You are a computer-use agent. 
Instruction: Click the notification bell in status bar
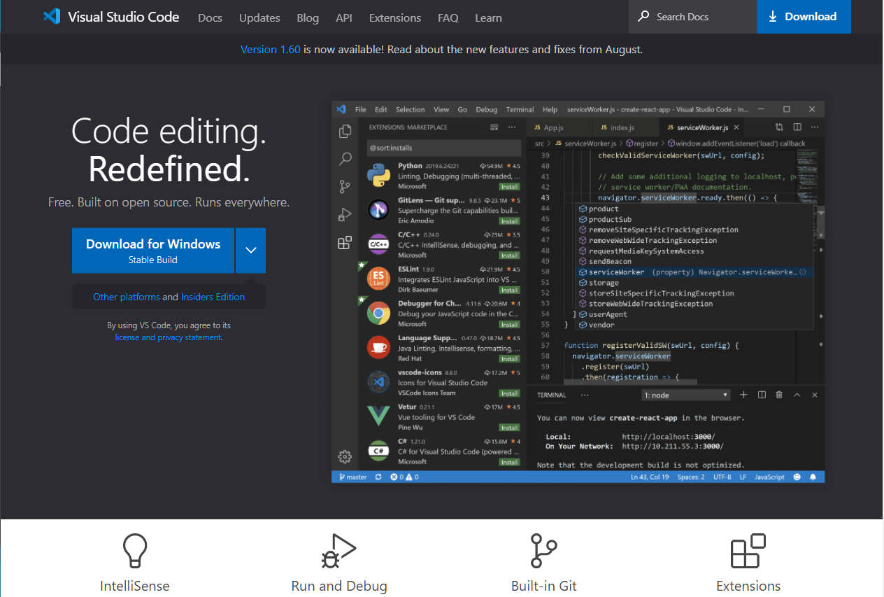[x=813, y=477]
